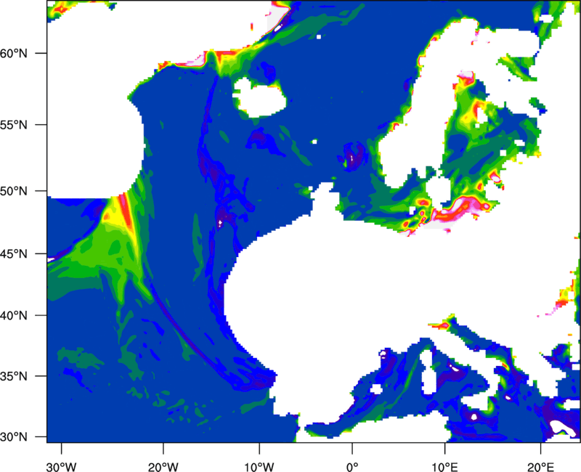This screenshot has height=472, width=581.
Task: Click the 35°N latitude label
Action: pos(14,376)
